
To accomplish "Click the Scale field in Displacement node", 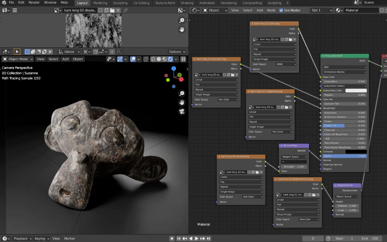I will tap(347, 210).
